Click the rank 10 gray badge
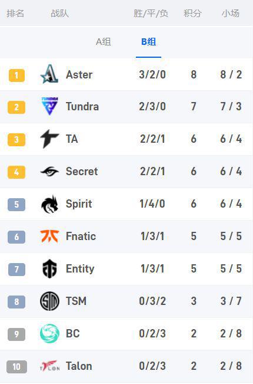253x384 pixels. click(16, 367)
